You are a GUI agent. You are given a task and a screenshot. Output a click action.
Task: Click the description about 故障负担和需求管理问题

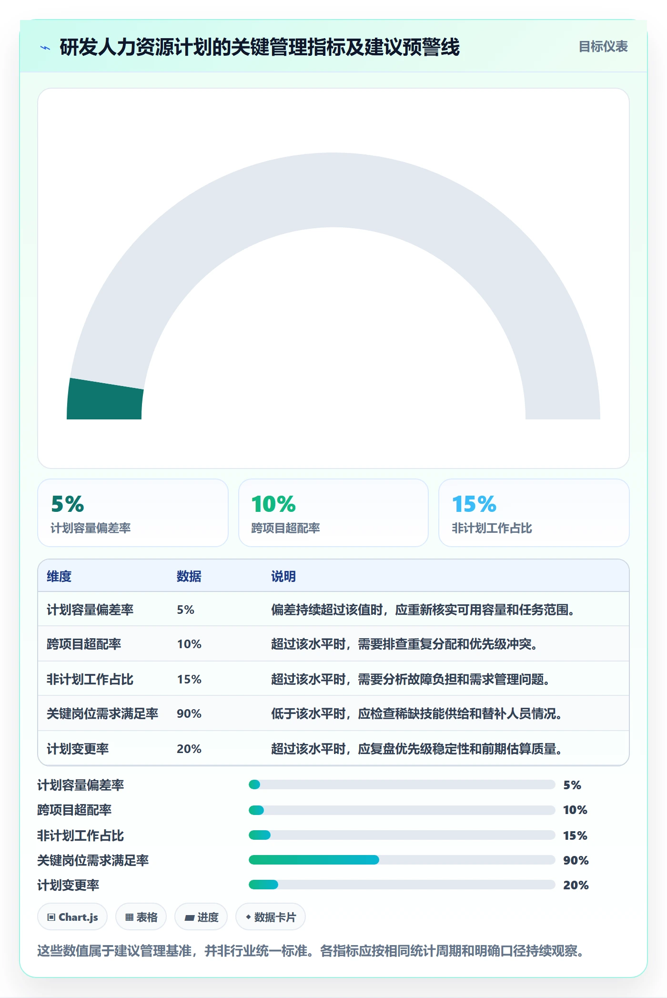(411, 679)
